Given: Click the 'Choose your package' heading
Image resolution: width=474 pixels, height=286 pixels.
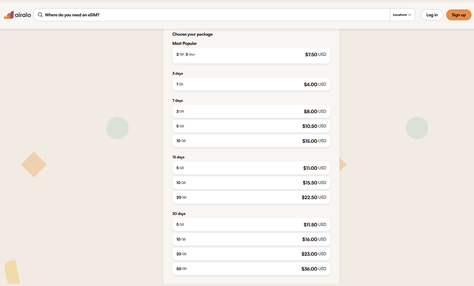Looking at the screenshot, I should [x=192, y=35].
